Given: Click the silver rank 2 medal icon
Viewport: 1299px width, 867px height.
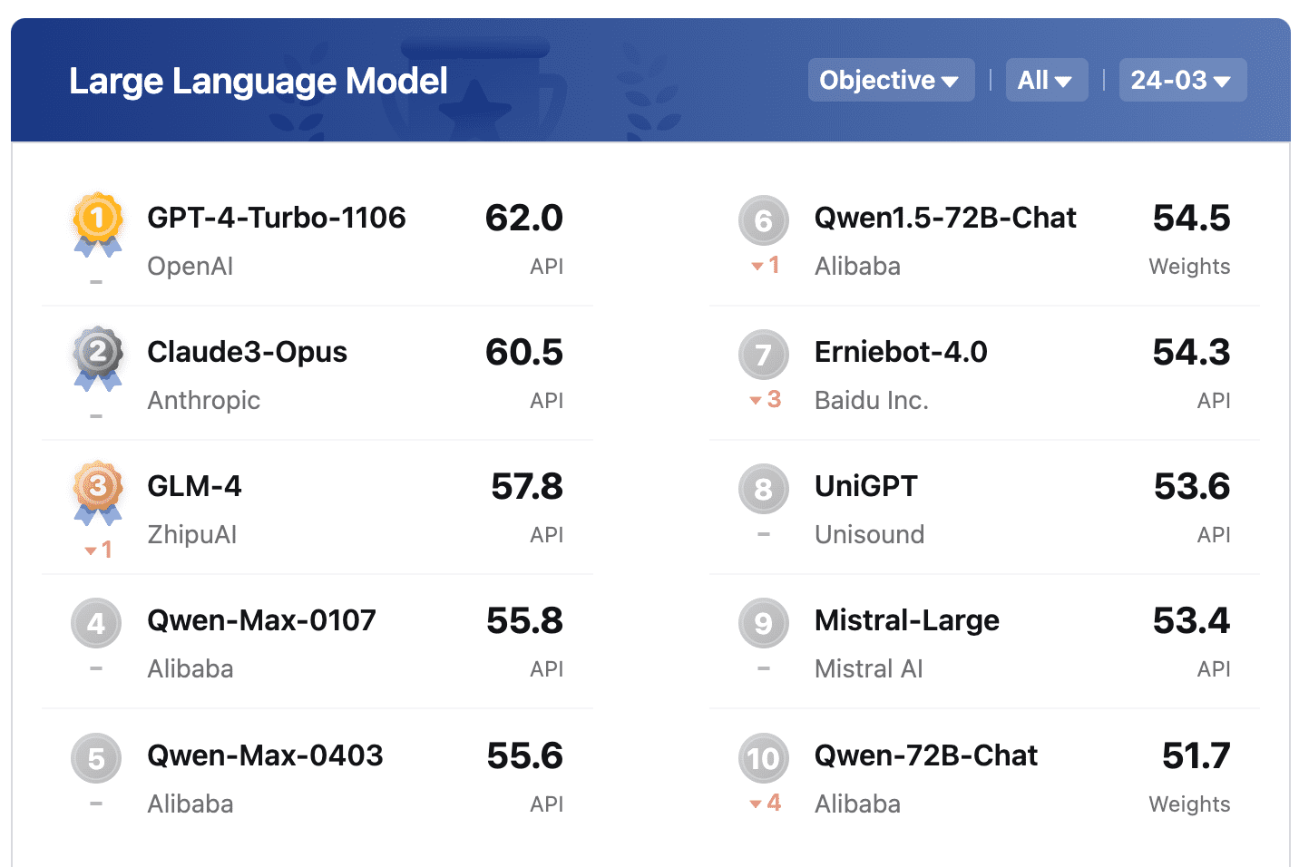Looking at the screenshot, I should coord(97,358).
